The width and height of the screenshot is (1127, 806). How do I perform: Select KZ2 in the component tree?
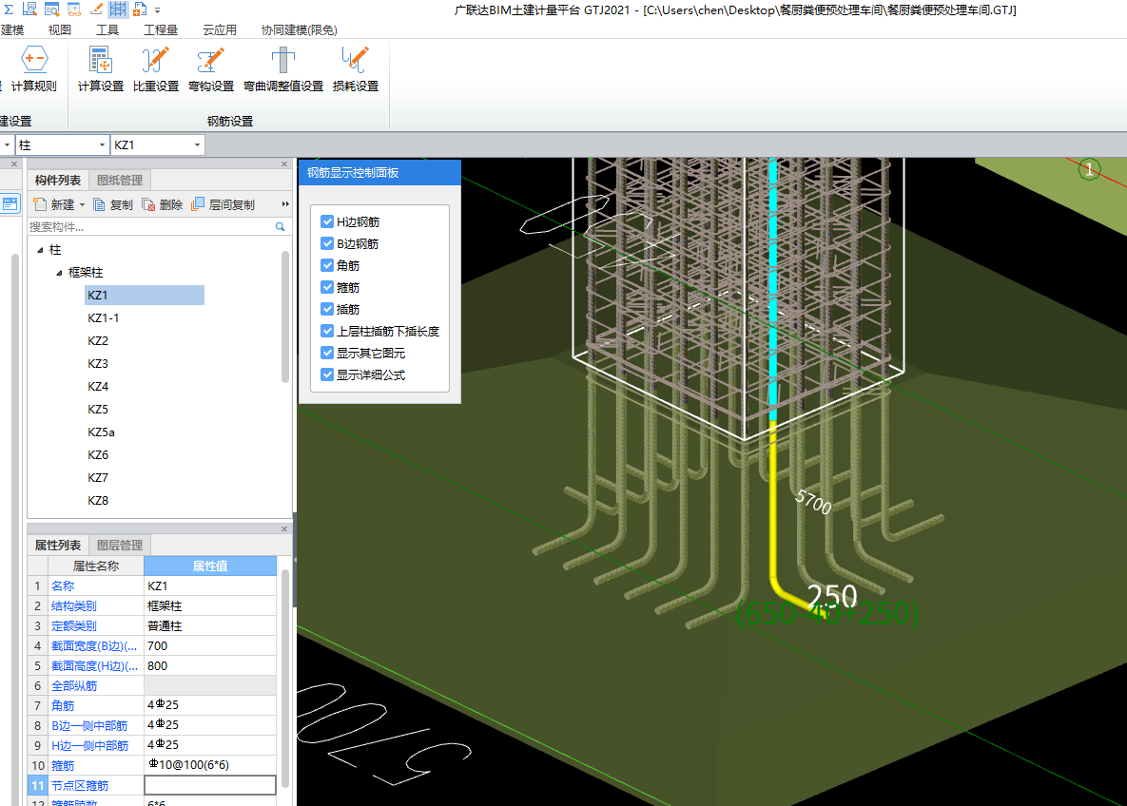[x=98, y=341]
